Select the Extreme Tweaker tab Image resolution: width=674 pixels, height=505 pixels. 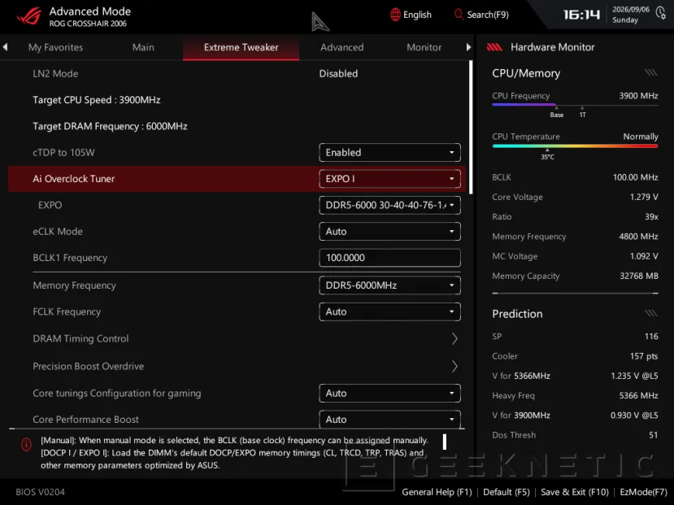(x=241, y=47)
